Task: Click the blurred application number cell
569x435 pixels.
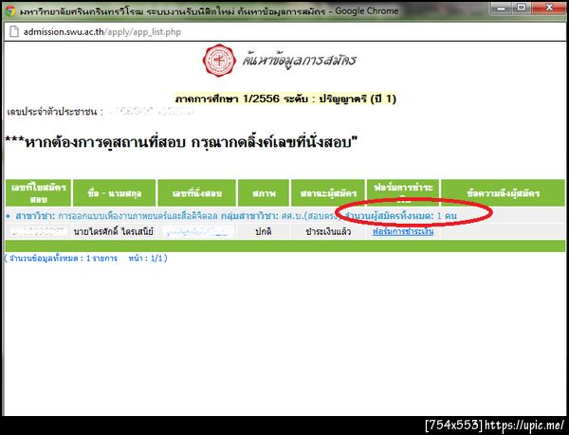Action: pos(39,231)
